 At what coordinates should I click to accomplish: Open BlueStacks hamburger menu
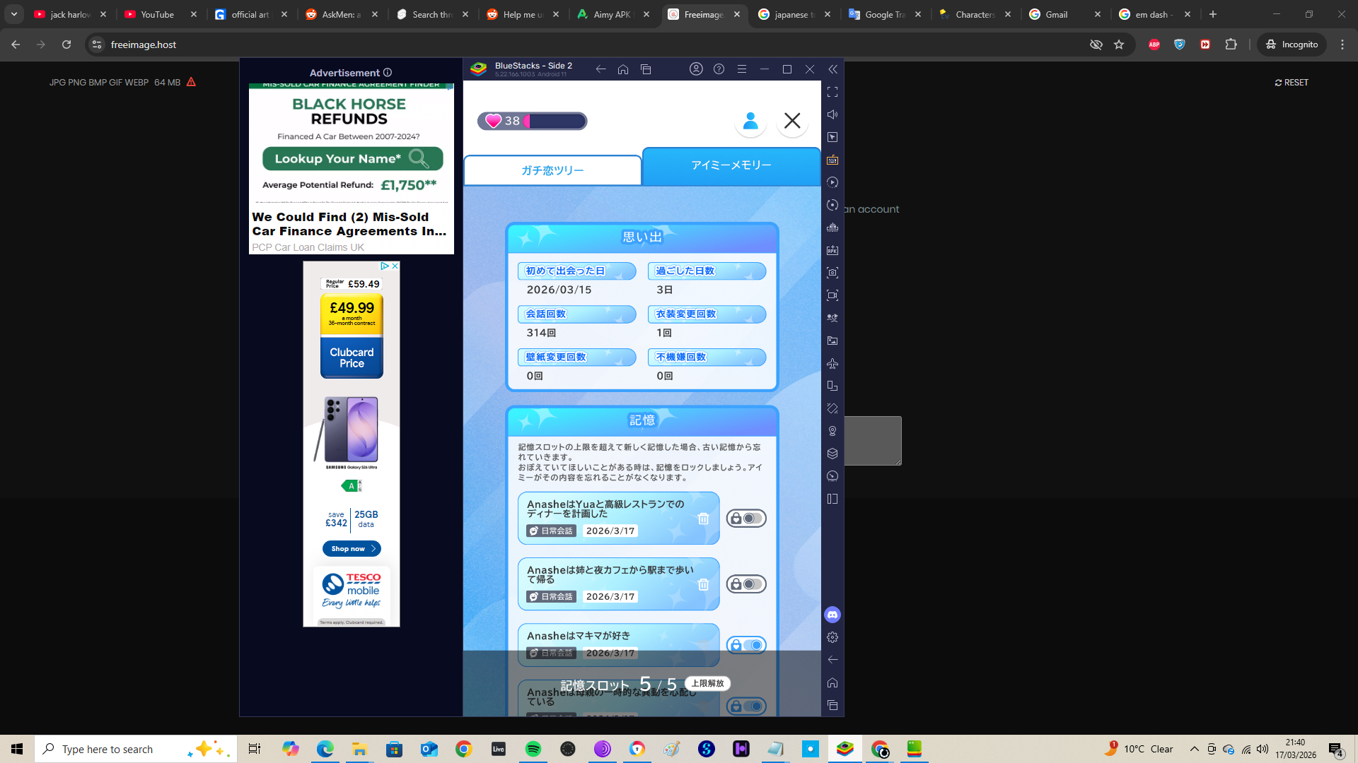[742, 69]
